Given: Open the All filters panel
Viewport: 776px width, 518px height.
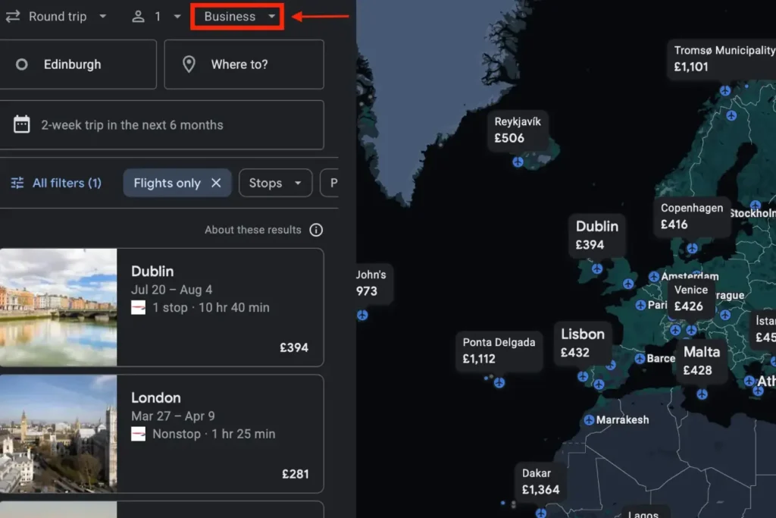Looking at the screenshot, I should click(x=66, y=183).
